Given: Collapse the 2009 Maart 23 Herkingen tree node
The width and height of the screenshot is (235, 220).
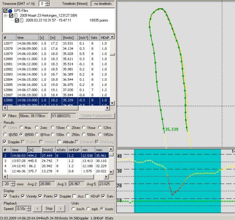Looking at the screenshot, I should tap(6, 15).
